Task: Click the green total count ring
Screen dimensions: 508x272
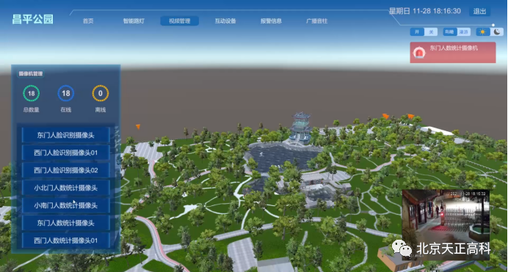Action: [x=32, y=93]
